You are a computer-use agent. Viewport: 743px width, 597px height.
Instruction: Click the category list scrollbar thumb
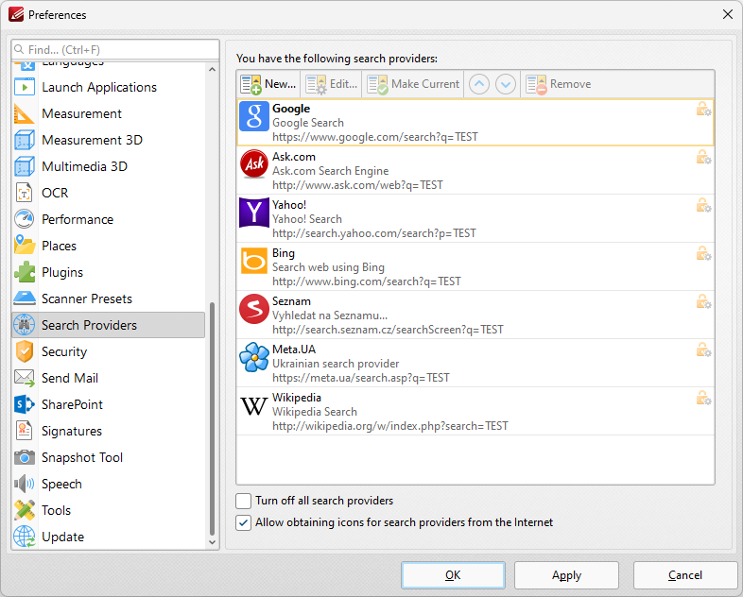(x=212, y=419)
